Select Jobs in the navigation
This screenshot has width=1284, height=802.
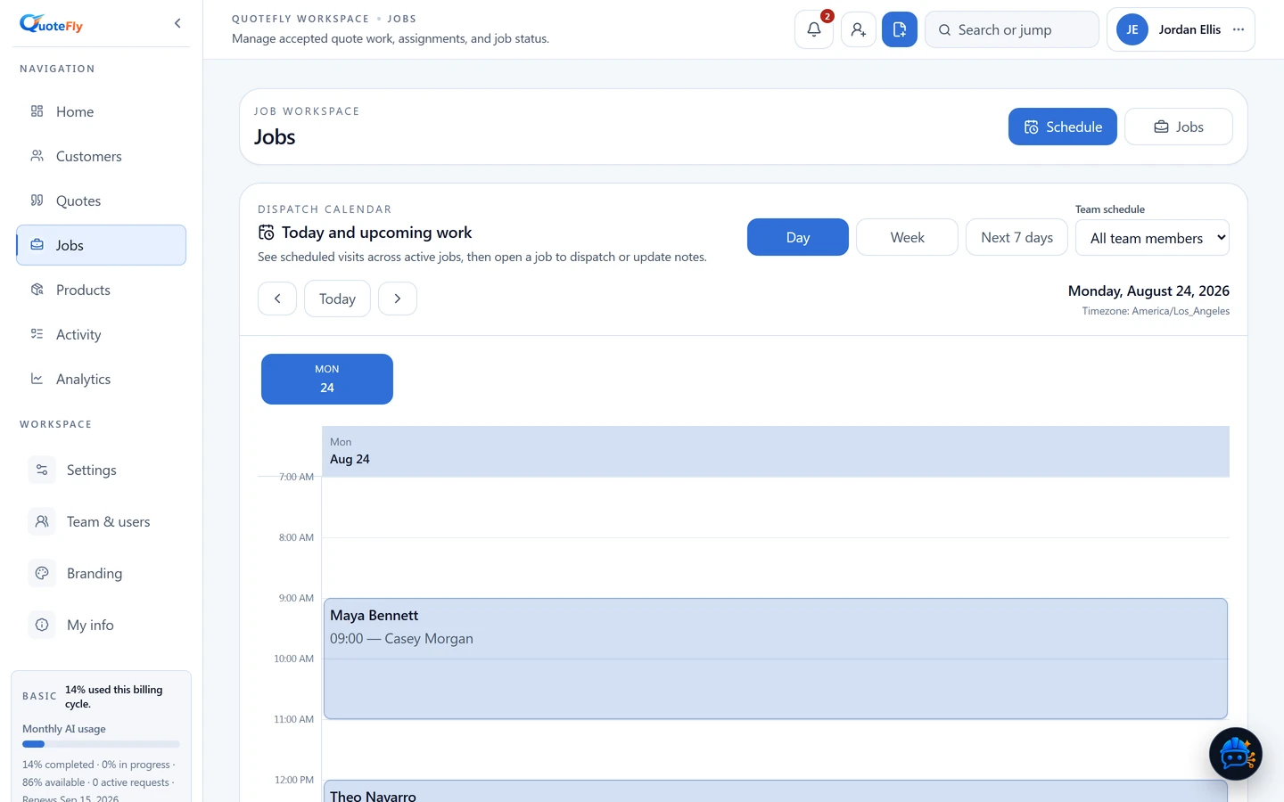[x=101, y=245]
